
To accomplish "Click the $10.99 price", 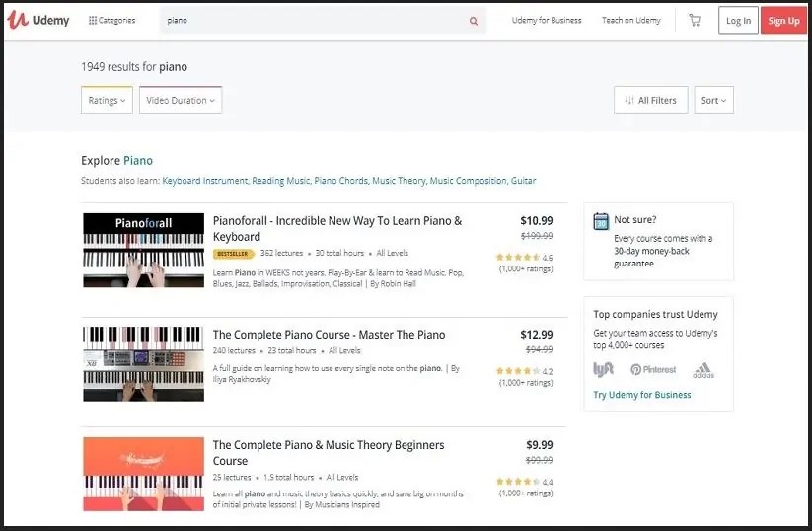I will pyautogui.click(x=536, y=221).
